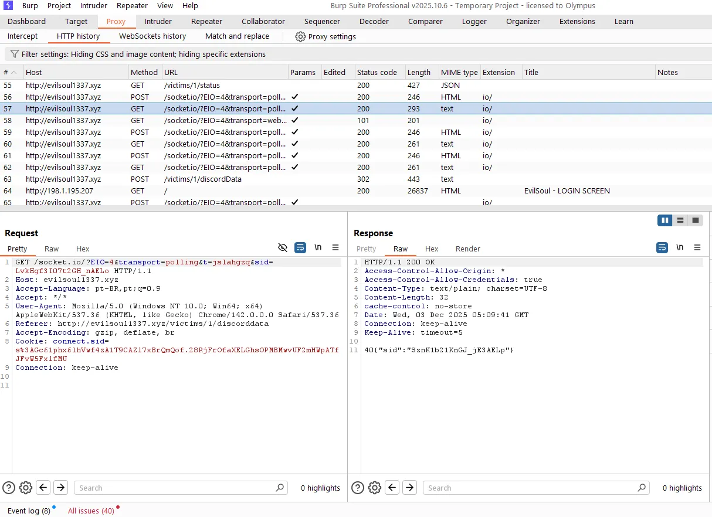Toggle \n non-printable characters in Request pane

pos(318,247)
